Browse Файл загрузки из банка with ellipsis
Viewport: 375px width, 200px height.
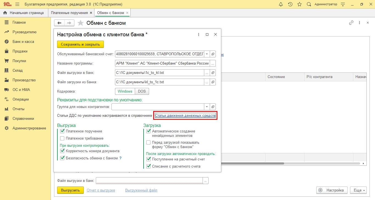pyautogui.click(x=207, y=82)
